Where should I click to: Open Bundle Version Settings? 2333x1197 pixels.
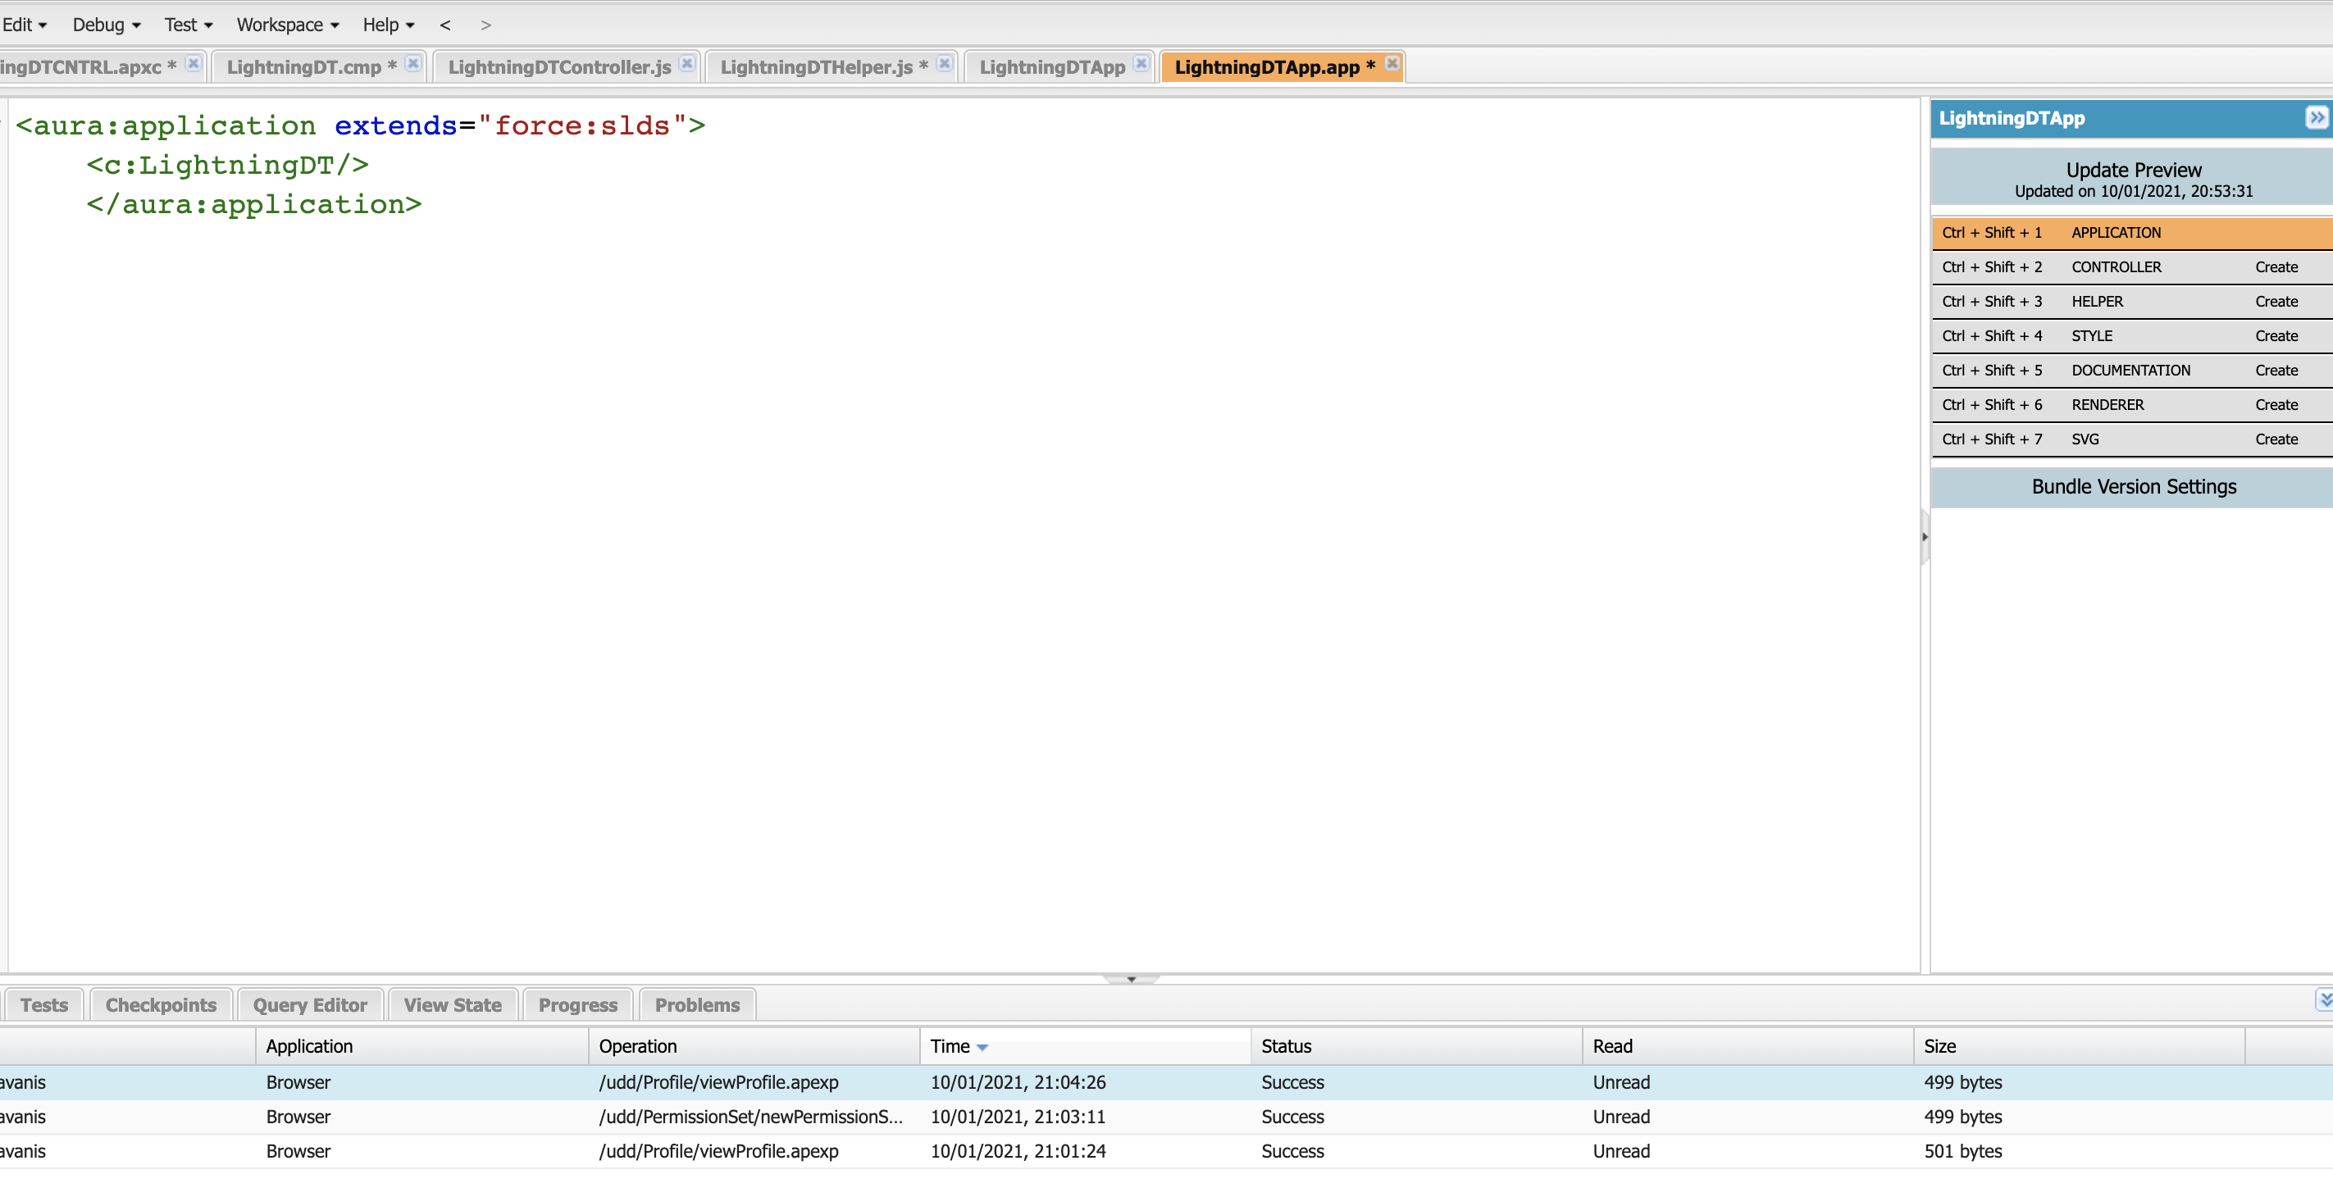(x=2133, y=487)
